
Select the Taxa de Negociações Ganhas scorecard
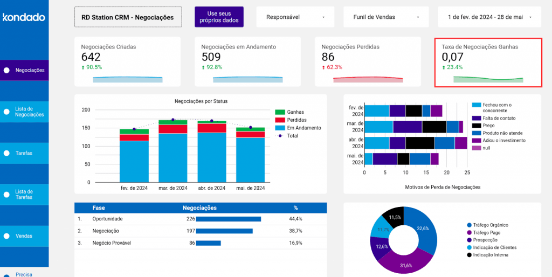[x=488, y=63]
